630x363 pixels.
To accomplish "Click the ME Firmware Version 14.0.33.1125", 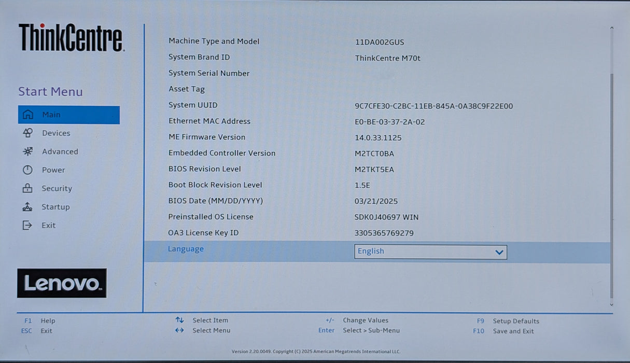I will (x=378, y=138).
